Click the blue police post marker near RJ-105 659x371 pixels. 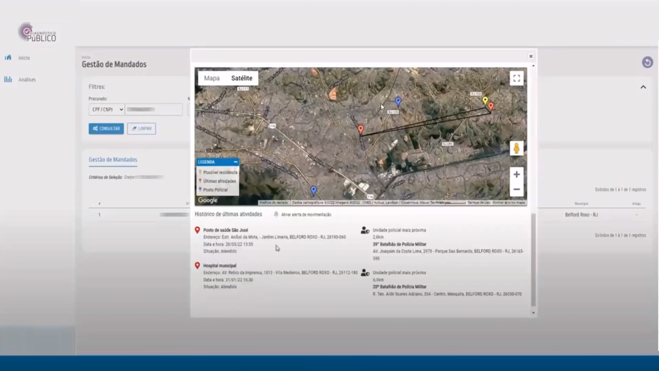click(398, 101)
